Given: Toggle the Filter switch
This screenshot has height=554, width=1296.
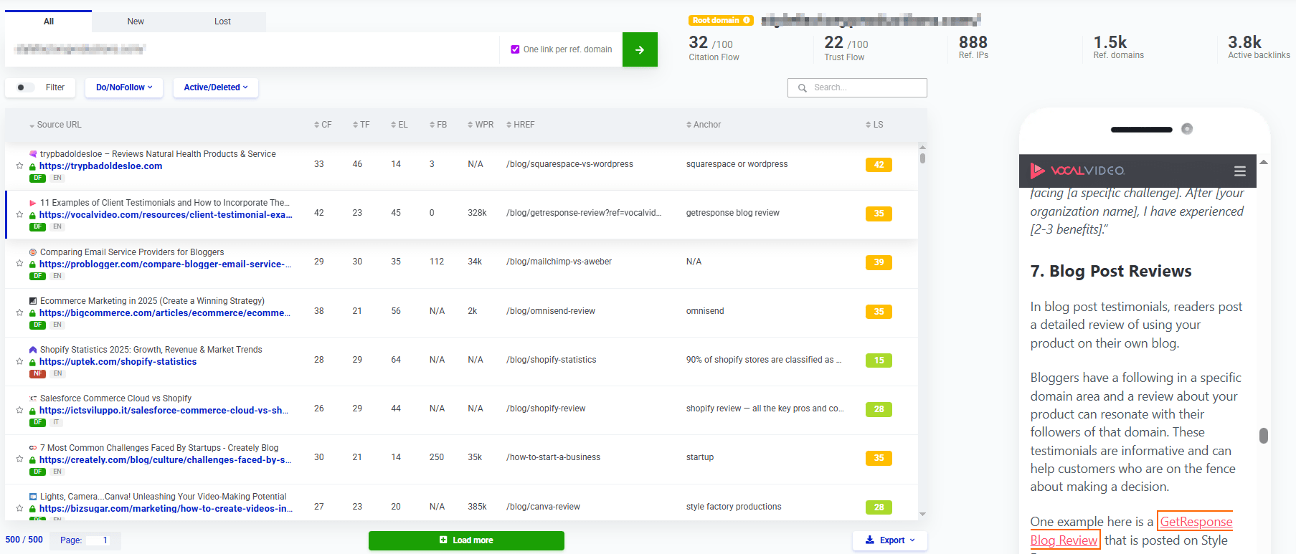Looking at the screenshot, I should pos(25,87).
